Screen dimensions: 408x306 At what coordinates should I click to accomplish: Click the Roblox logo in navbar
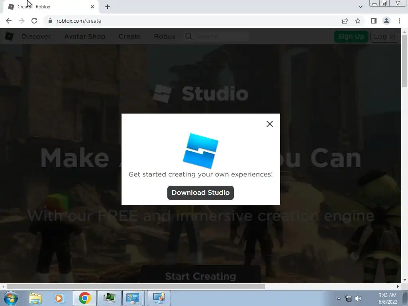click(x=9, y=36)
